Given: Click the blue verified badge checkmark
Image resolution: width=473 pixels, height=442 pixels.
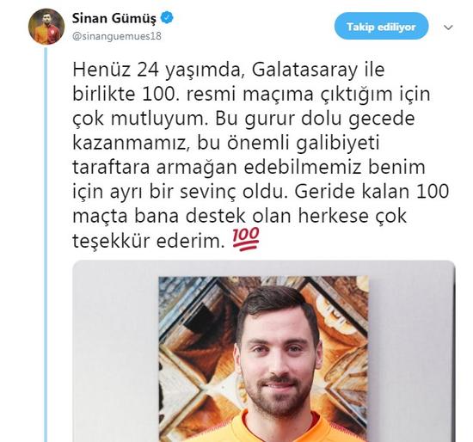Looking at the screenshot, I should [x=167, y=18].
